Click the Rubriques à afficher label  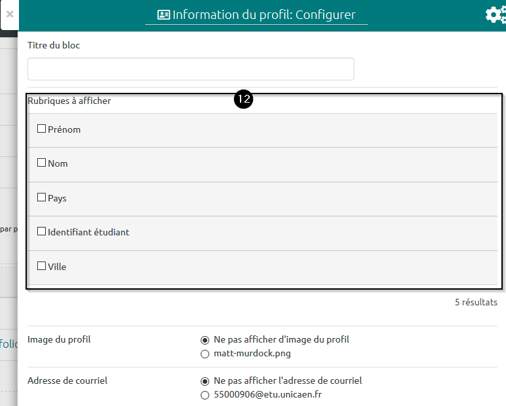[x=69, y=101]
